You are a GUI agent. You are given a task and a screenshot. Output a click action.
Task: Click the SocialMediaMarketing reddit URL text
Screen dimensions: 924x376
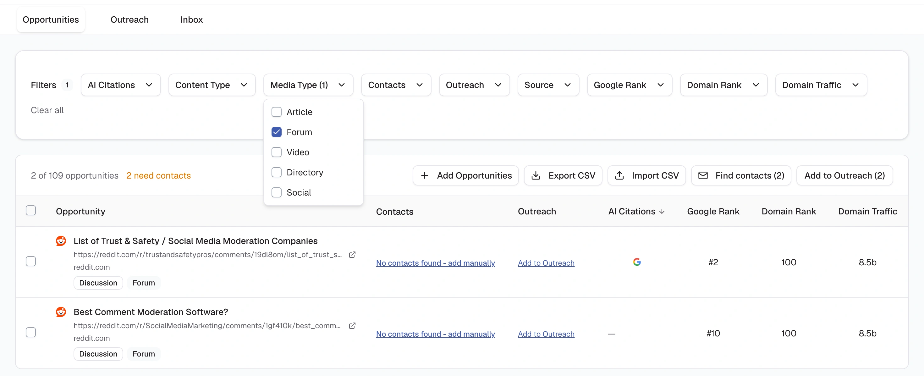coord(207,325)
